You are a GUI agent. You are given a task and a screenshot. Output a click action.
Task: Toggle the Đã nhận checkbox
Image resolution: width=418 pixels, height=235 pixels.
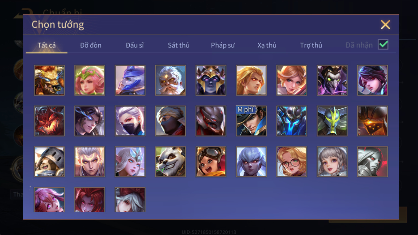click(383, 44)
